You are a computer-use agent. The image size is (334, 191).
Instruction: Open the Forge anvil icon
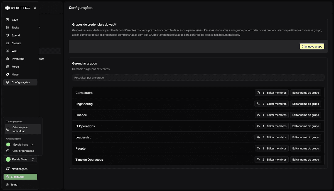click(8, 67)
